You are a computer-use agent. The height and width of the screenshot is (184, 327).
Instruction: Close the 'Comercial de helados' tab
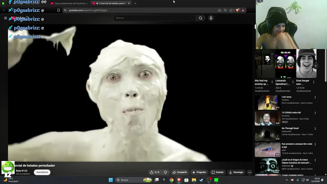[x=129, y=3]
